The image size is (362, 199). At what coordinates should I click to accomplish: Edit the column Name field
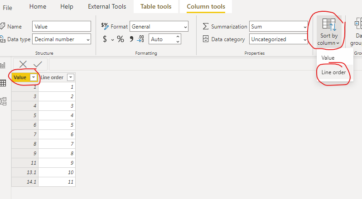pos(62,26)
